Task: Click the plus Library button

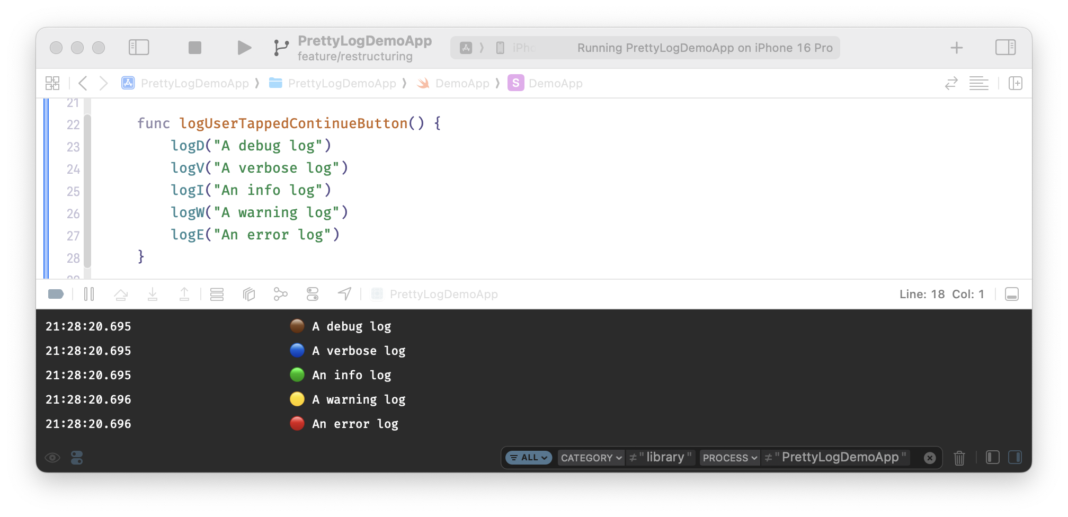Action: coord(957,48)
